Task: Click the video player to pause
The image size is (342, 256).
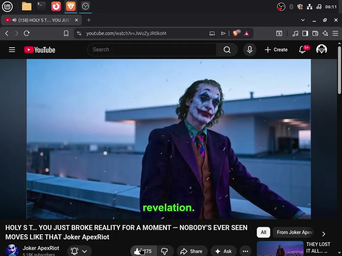Action: [169, 139]
